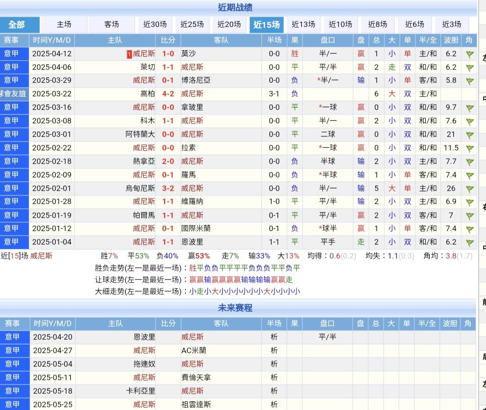Click home team 科木 on 2025-03-08

point(148,121)
